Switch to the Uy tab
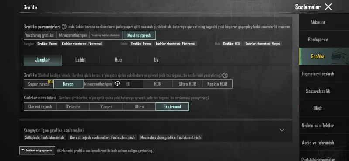Viewport: 349px width, 161px height. tap(156, 60)
